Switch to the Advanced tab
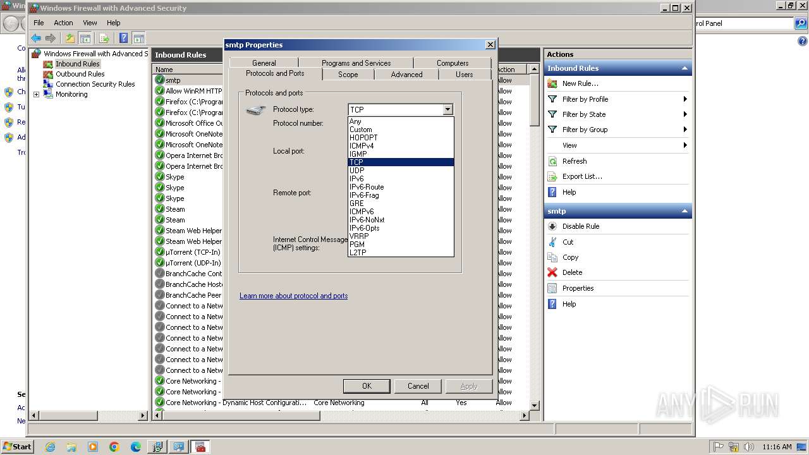 (406, 75)
